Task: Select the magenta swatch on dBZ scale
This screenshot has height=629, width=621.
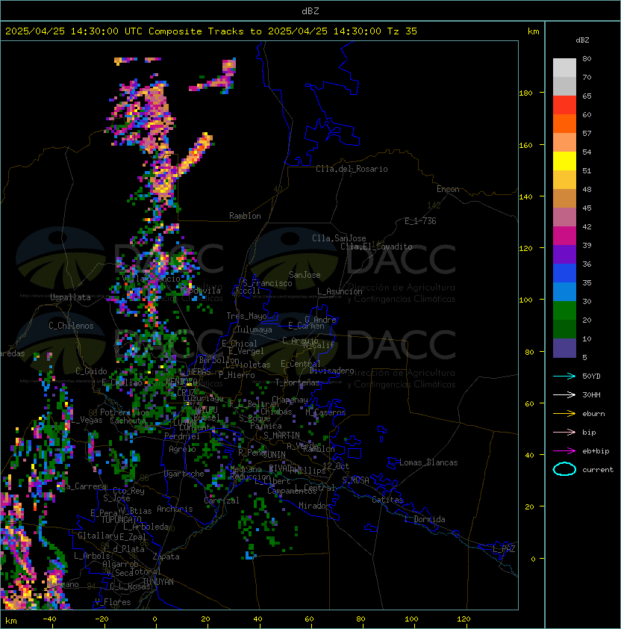Action: click(x=564, y=236)
